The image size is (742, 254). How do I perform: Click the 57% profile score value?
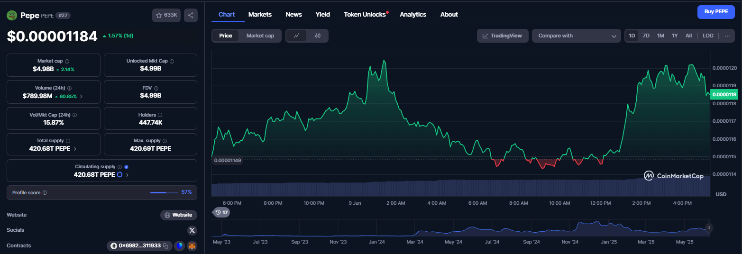[x=186, y=192]
